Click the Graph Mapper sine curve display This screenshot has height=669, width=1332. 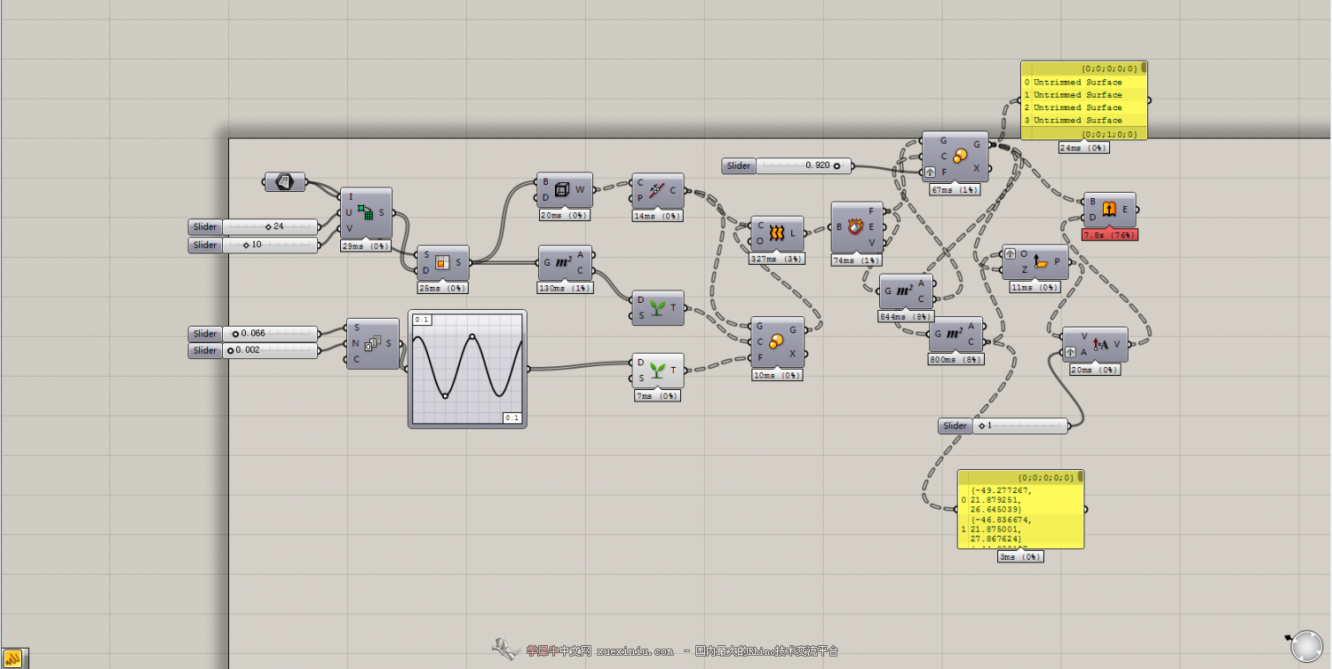(x=467, y=369)
